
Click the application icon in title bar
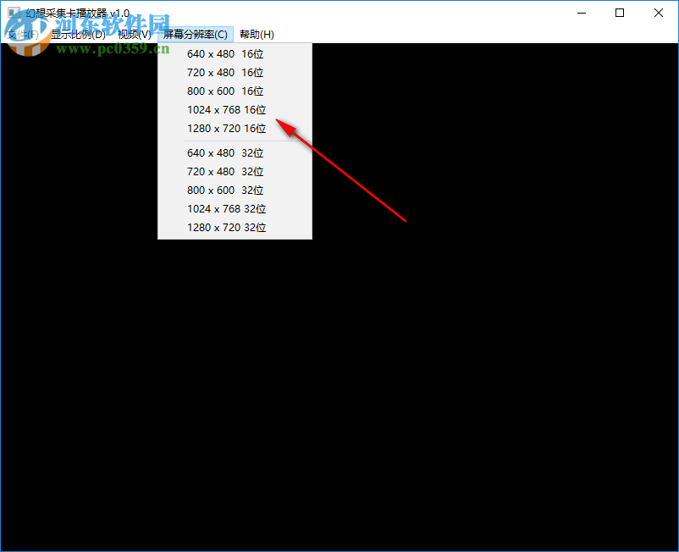[14, 13]
